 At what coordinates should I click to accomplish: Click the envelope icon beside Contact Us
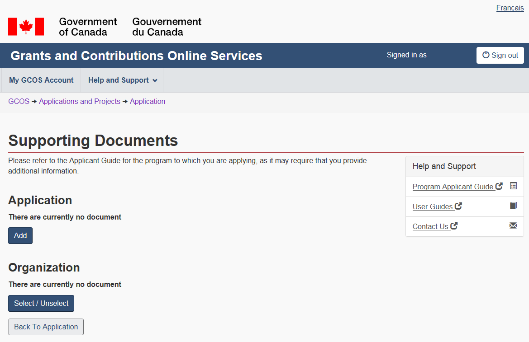pos(513,225)
